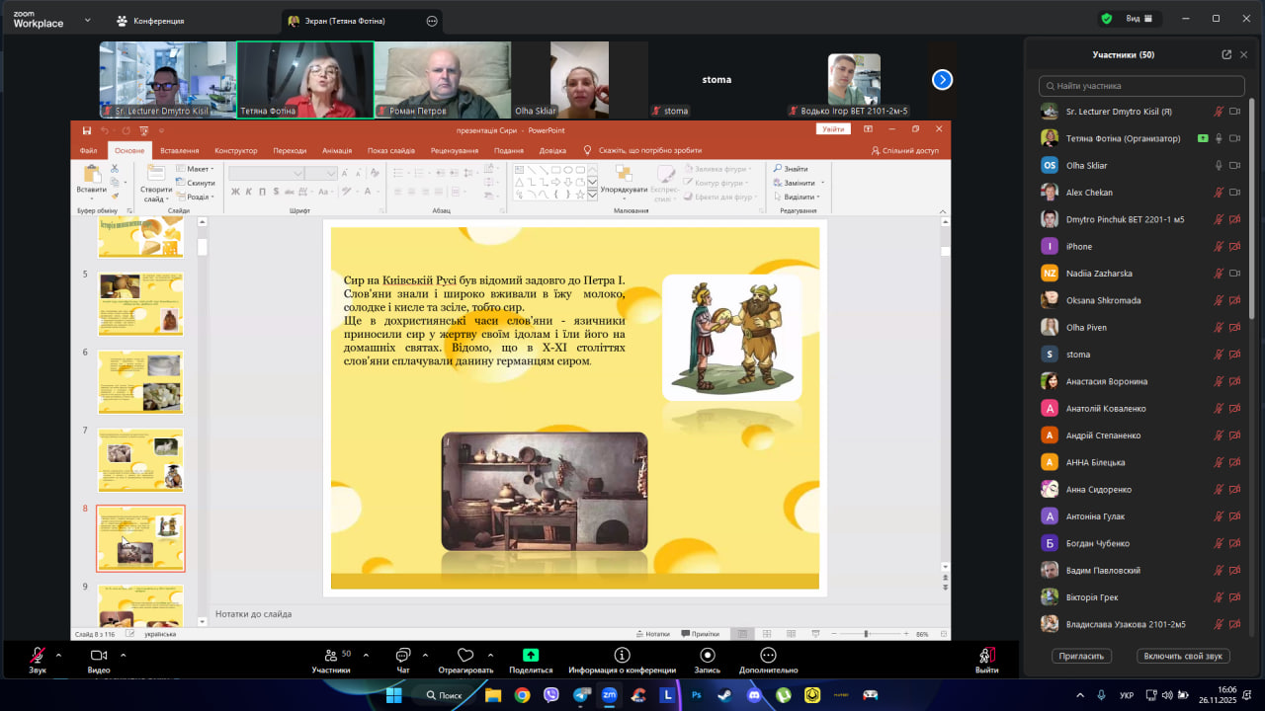Open the Чат chat panel

click(402, 656)
